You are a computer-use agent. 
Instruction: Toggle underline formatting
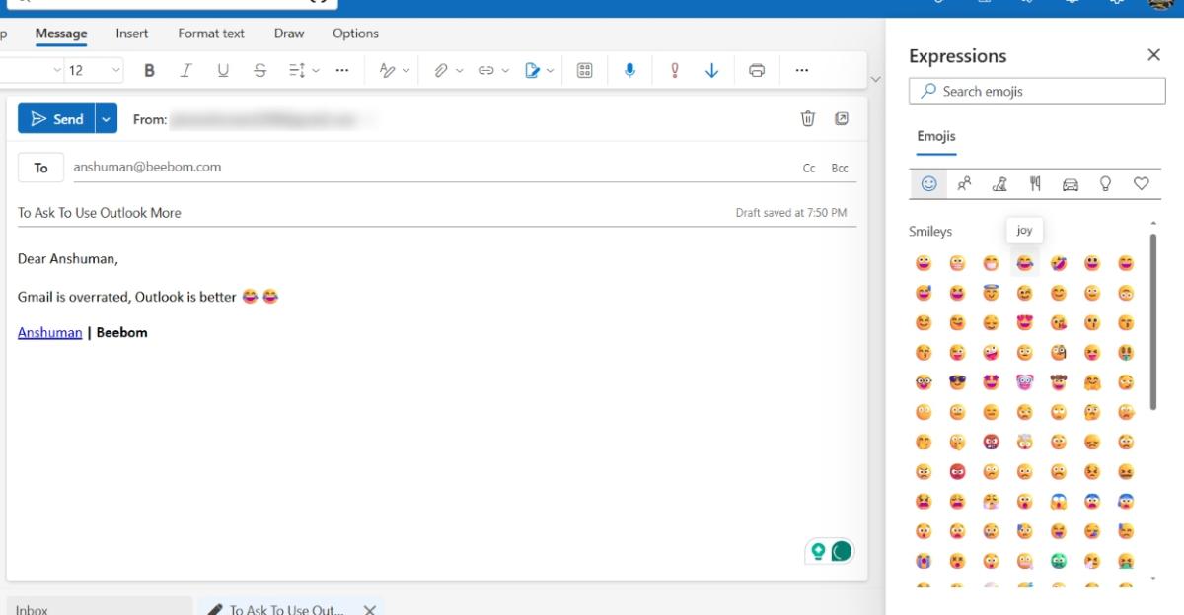223,70
